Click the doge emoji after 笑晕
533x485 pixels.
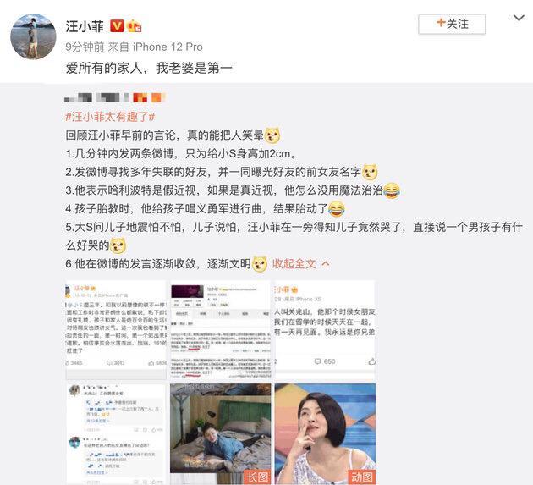coord(272,135)
